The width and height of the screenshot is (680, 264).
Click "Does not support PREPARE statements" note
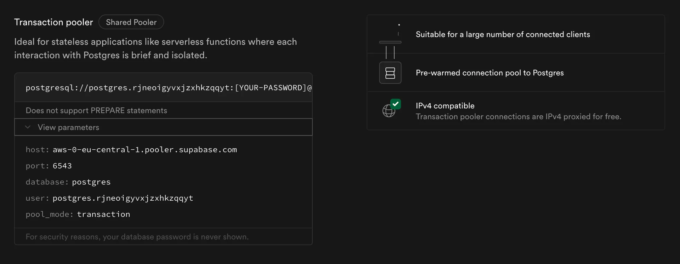(x=96, y=111)
